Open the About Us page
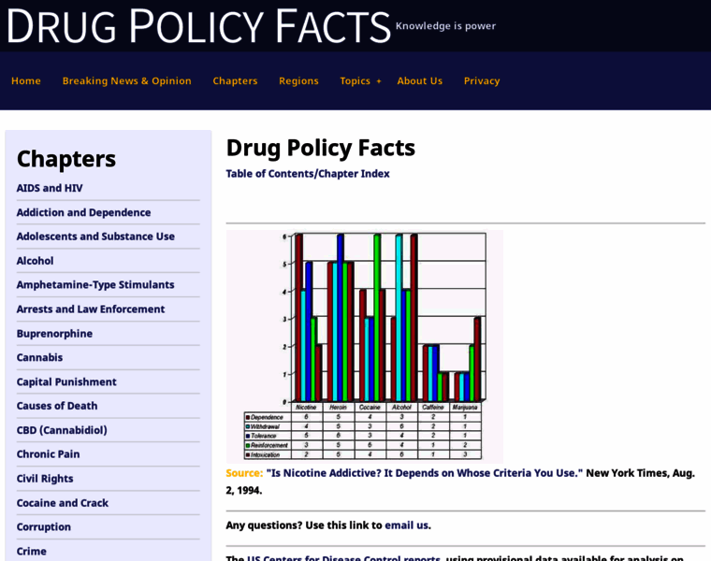This screenshot has height=561, width=711. point(420,80)
